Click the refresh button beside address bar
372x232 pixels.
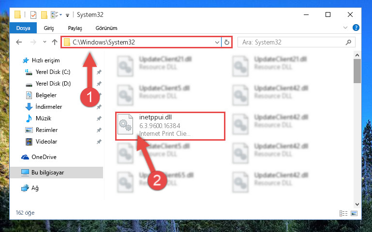pyautogui.click(x=227, y=42)
